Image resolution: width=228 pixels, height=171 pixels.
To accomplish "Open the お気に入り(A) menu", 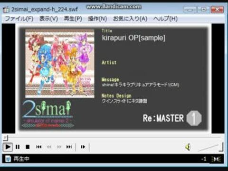I will click(x=130, y=19).
